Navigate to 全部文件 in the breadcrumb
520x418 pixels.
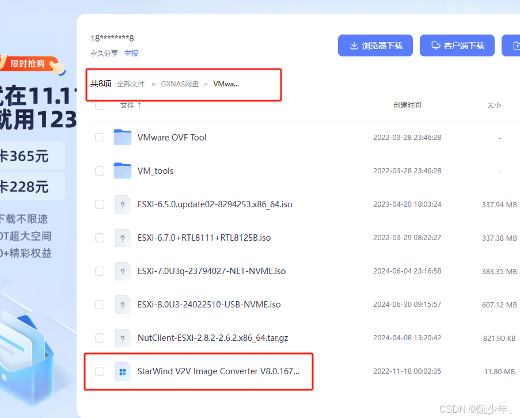(x=131, y=83)
